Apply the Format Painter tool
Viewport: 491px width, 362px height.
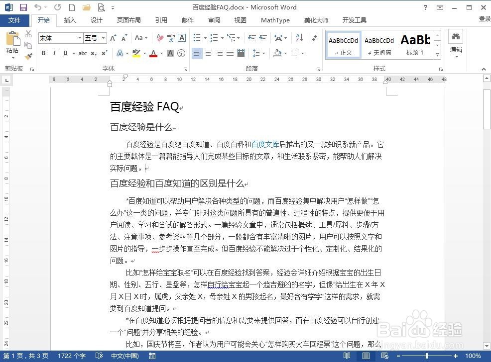(28, 56)
